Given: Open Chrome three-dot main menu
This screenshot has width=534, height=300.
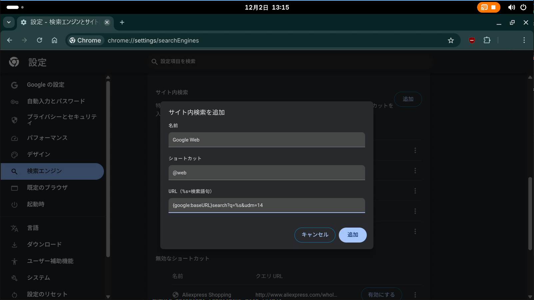Looking at the screenshot, I should click(x=524, y=40).
